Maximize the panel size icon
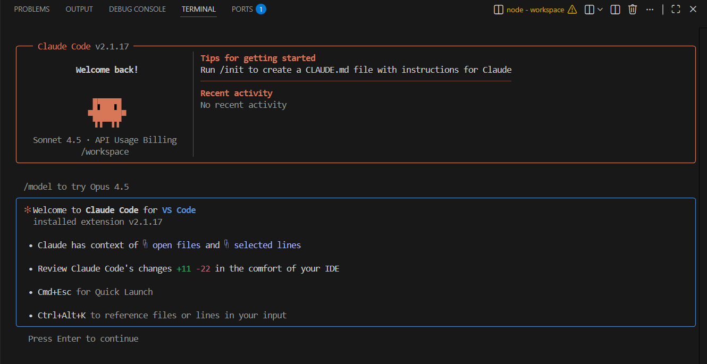Image resolution: width=707 pixels, height=364 pixels. [x=676, y=10]
